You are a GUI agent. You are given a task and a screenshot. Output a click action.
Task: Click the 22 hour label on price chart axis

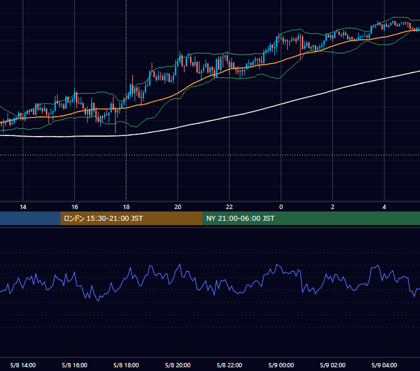tap(229, 207)
